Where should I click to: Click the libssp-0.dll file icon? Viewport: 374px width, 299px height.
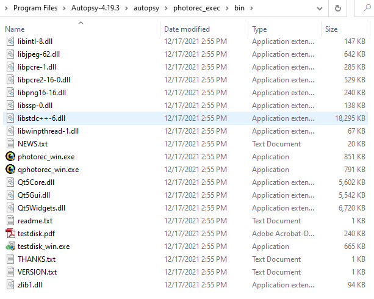tap(10, 106)
